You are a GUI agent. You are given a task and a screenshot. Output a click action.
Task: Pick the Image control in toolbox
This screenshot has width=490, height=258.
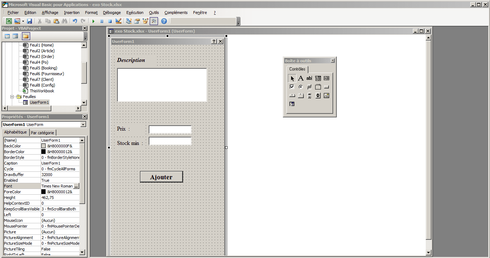(x=326, y=96)
